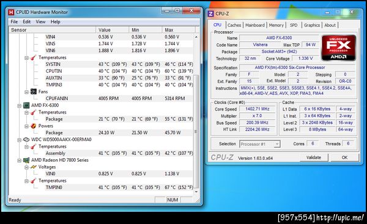Click the Min column header

[146, 30]
